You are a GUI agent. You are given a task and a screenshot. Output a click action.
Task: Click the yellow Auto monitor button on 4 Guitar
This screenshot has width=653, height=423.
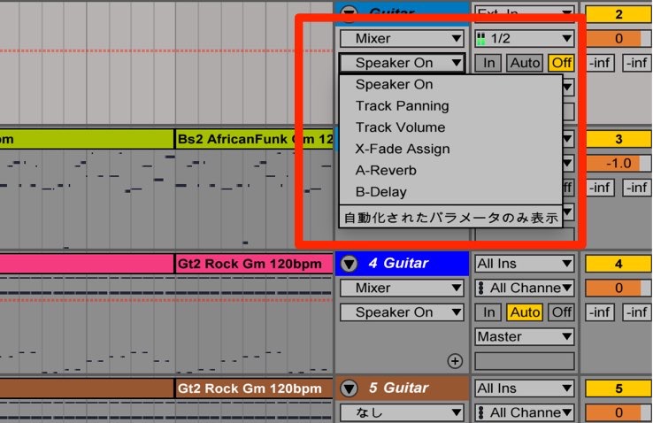coord(525,312)
